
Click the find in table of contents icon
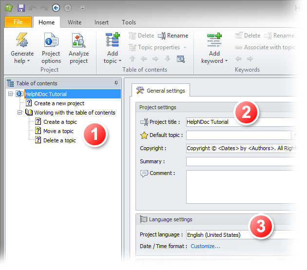coord(181,59)
